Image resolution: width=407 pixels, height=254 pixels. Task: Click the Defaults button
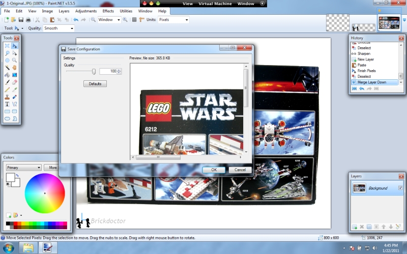click(95, 84)
